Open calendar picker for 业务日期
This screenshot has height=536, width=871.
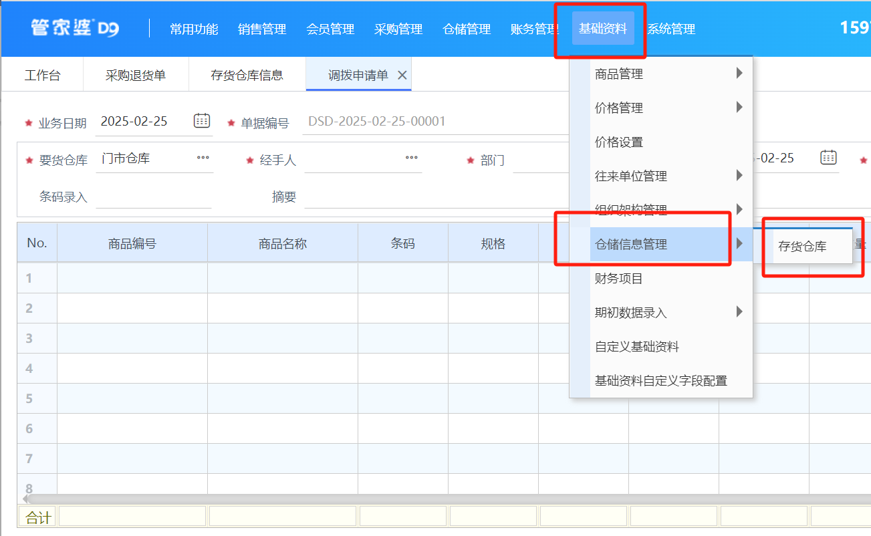[x=202, y=121]
